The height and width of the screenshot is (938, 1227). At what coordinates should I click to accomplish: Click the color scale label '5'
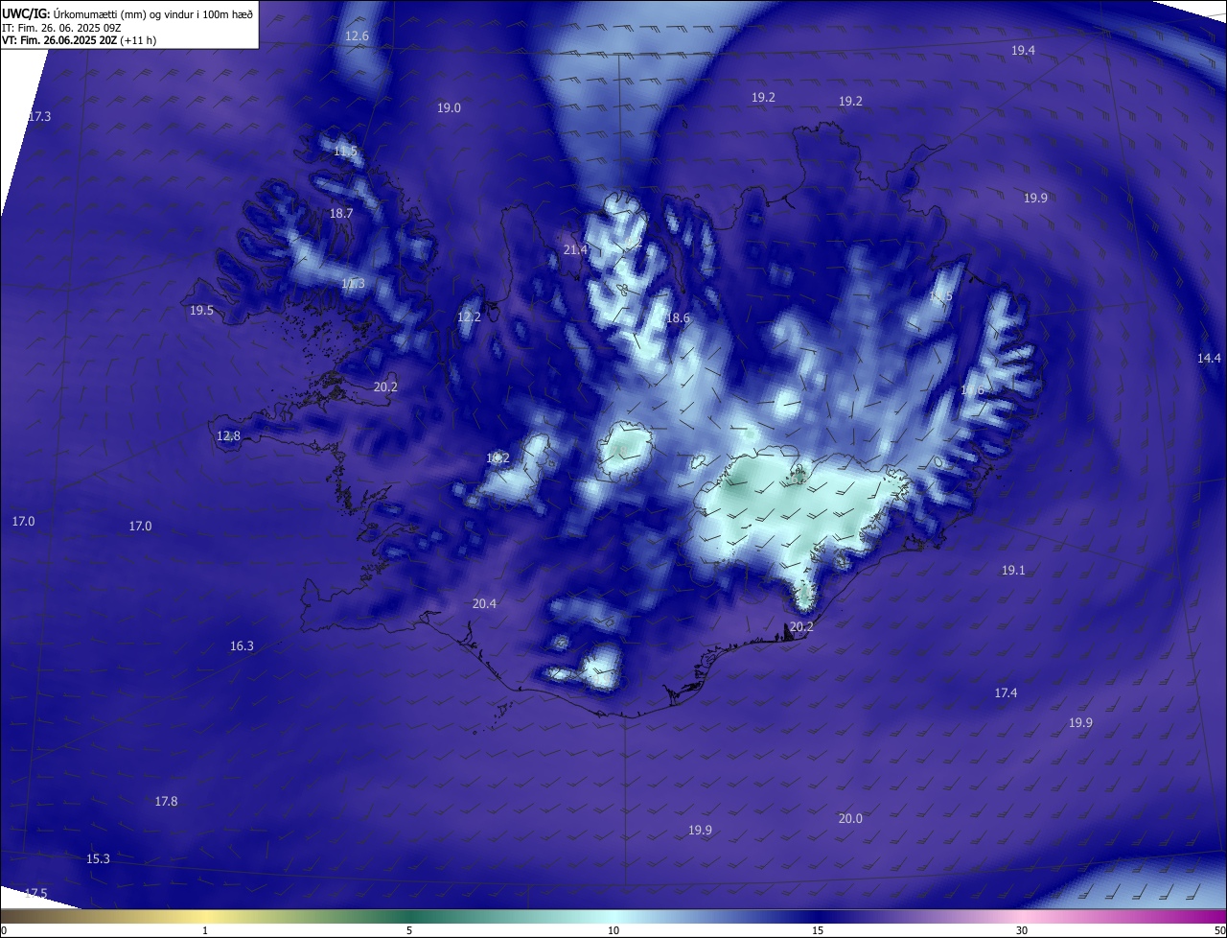point(409,930)
